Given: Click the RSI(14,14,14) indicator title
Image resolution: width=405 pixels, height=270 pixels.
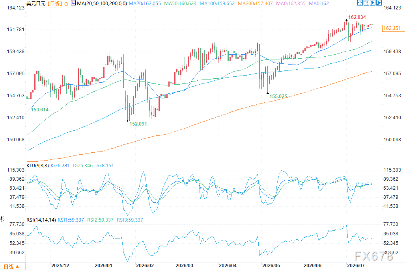Looking at the screenshot, I should tap(41, 220).
